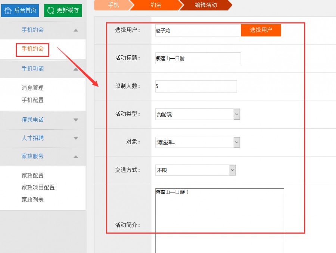The width and height of the screenshot is (336, 253).
Task: Select the 手机约会 submenu item
Action: point(32,49)
